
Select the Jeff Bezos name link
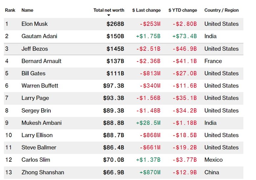tap(35, 49)
